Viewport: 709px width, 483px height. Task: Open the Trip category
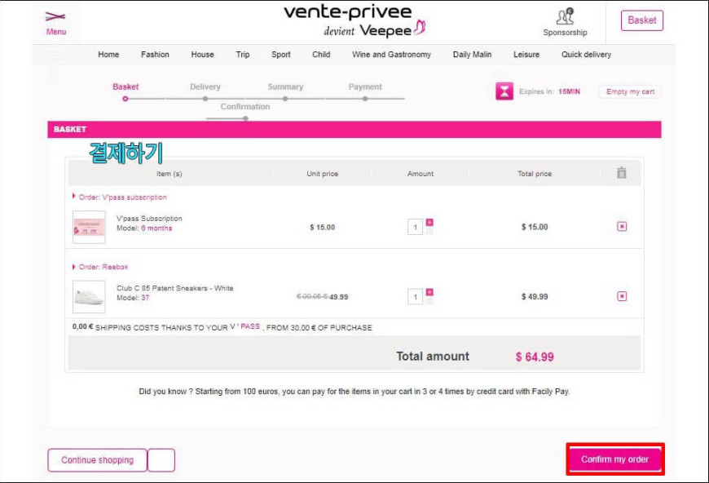pyautogui.click(x=242, y=55)
